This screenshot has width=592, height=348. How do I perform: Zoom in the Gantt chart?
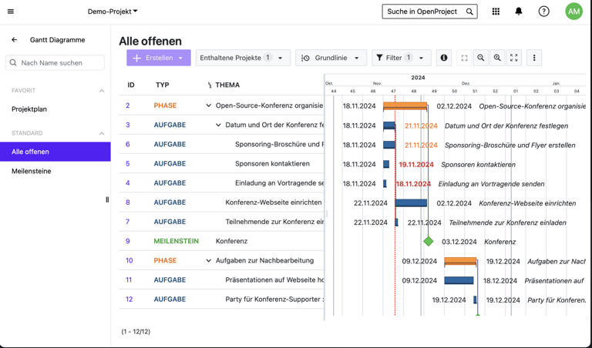tap(497, 58)
